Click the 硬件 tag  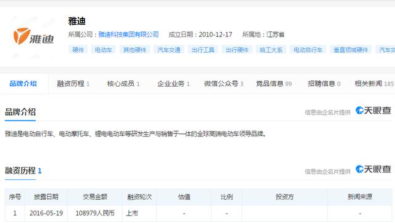(x=78, y=49)
